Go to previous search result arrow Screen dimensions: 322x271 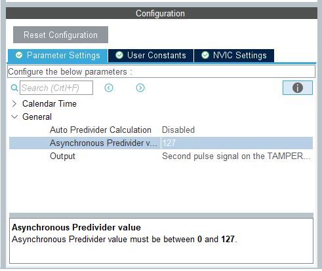(109, 88)
